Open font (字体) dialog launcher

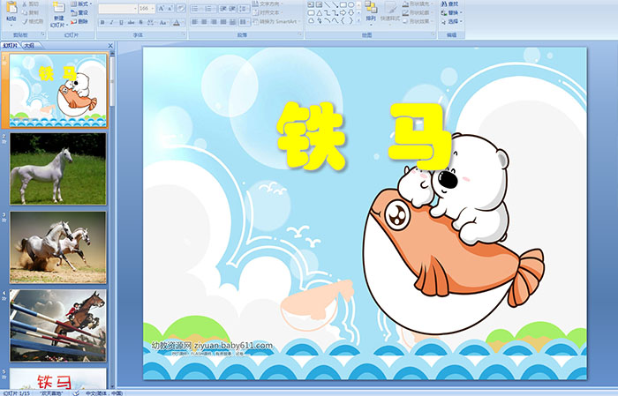click(184, 34)
